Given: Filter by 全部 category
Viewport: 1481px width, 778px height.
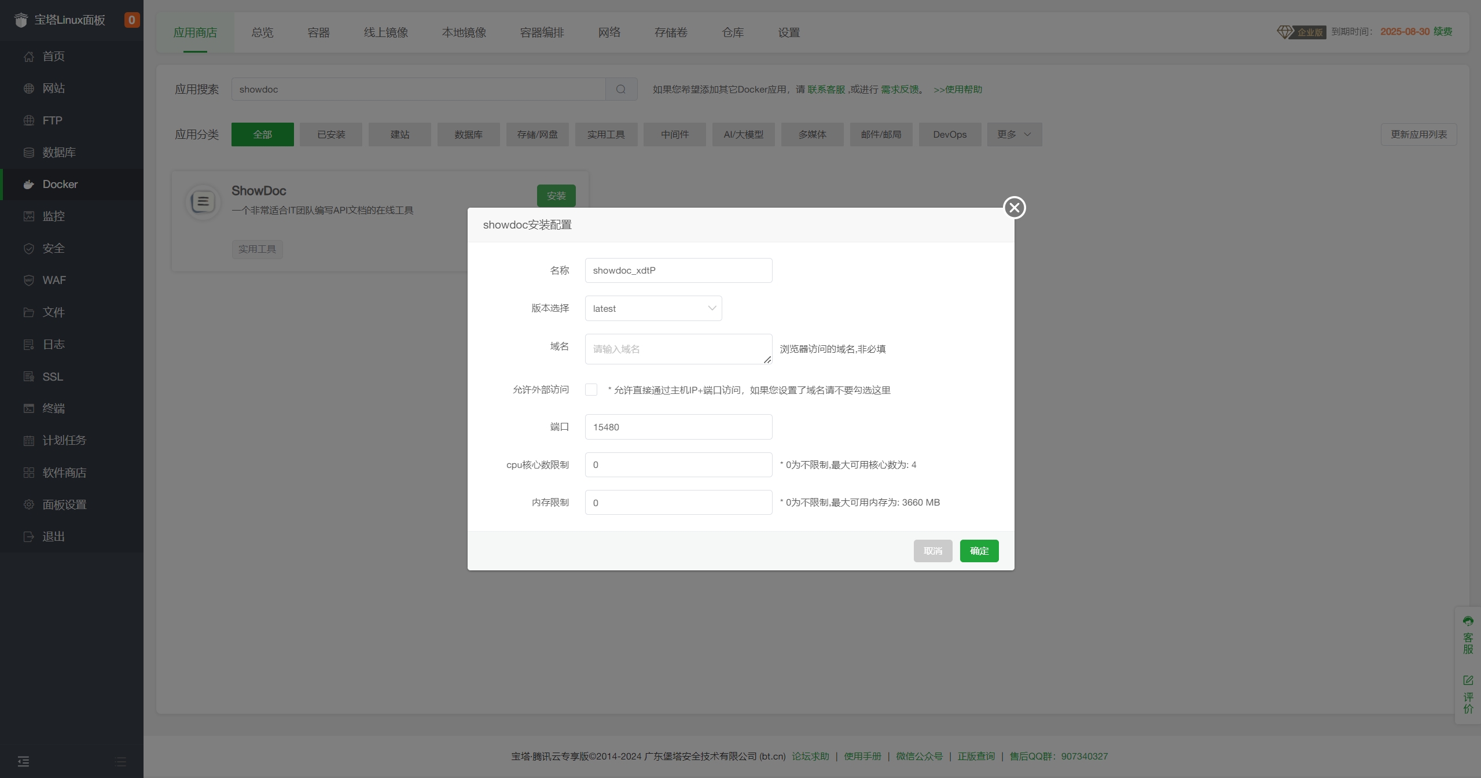Looking at the screenshot, I should point(263,134).
